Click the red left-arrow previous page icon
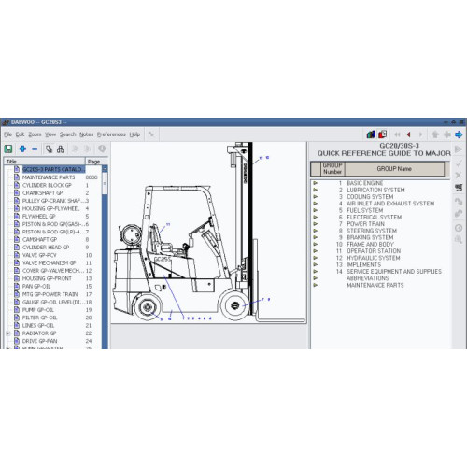Image resolution: width=467 pixels, height=467 pixels. [409, 134]
